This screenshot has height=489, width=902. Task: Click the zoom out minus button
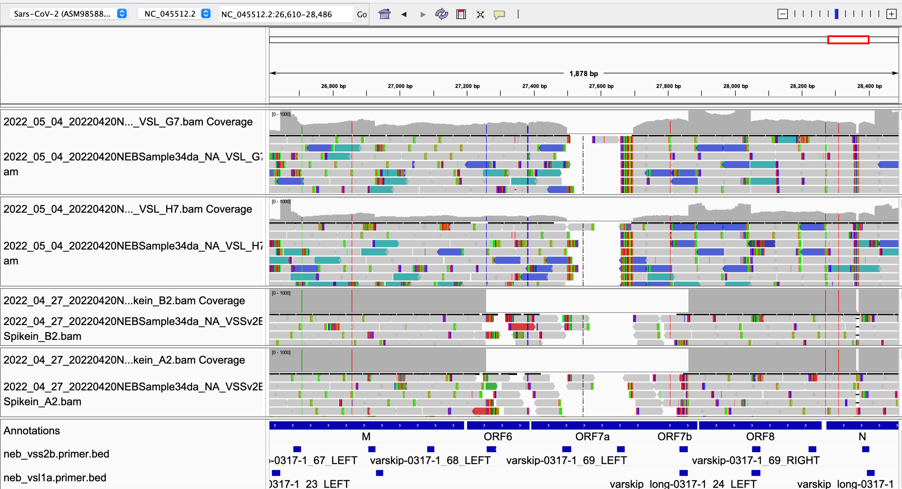[782, 14]
